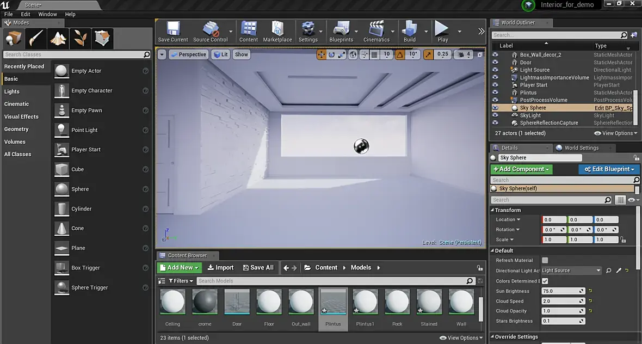Go back in Content Browser history
The image size is (642, 344).
[286, 268]
